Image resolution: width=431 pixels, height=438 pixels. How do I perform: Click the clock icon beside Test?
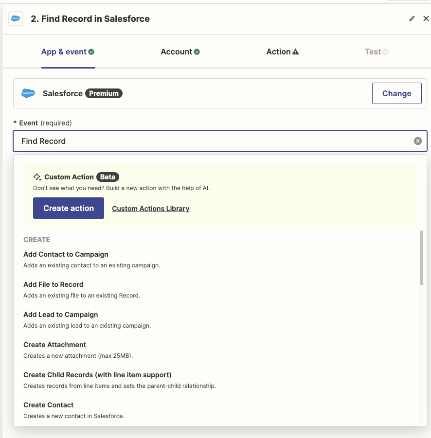[x=385, y=52]
